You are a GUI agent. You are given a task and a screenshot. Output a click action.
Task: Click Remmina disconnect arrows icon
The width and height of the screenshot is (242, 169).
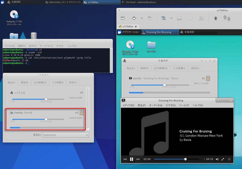tap(227, 18)
